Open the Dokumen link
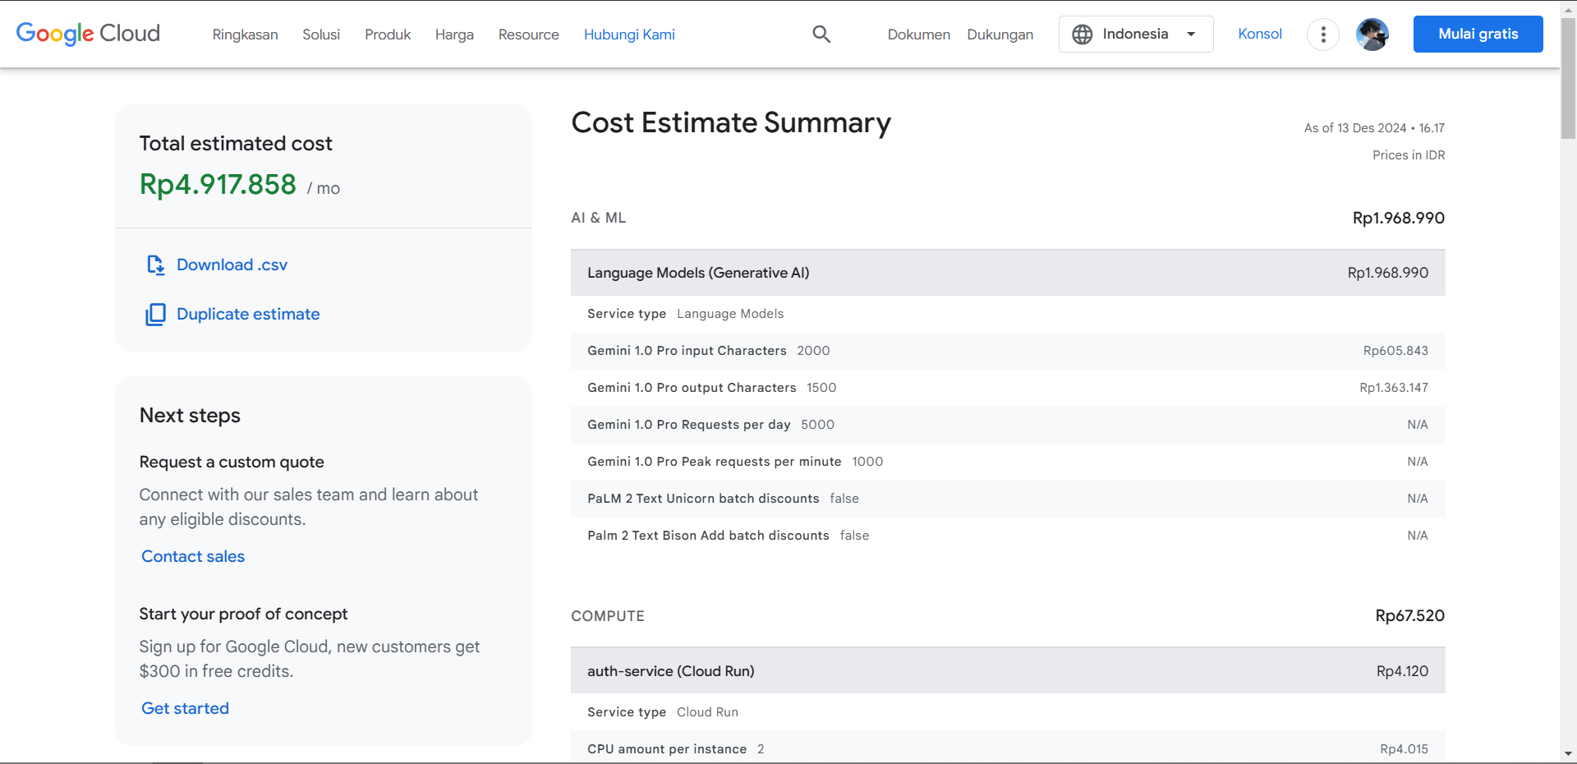Screen dimensions: 1577x764 (x=918, y=35)
